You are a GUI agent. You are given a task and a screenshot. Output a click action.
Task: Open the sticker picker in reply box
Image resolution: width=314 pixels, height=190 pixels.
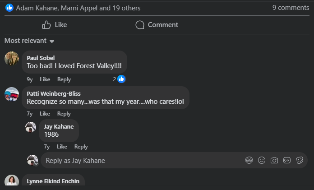299,160
